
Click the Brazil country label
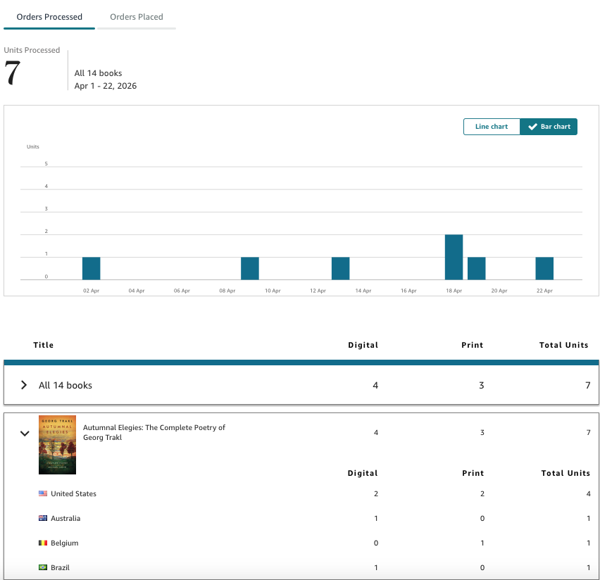pos(60,567)
